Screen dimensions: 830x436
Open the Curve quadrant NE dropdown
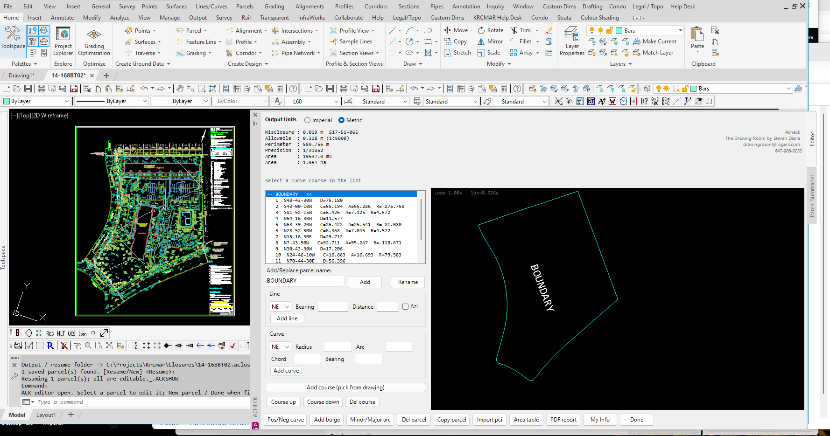pos(281,347)
